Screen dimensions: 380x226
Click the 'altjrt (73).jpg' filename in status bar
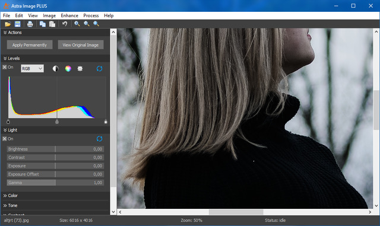click(x=16, y=221)
